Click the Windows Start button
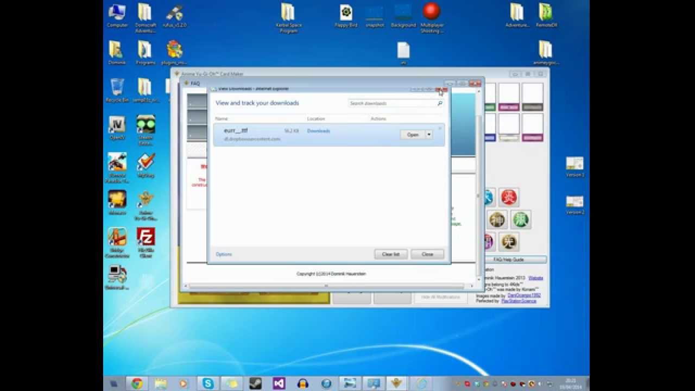The width and height of the screenshot is (695, 391). [113, 383]
